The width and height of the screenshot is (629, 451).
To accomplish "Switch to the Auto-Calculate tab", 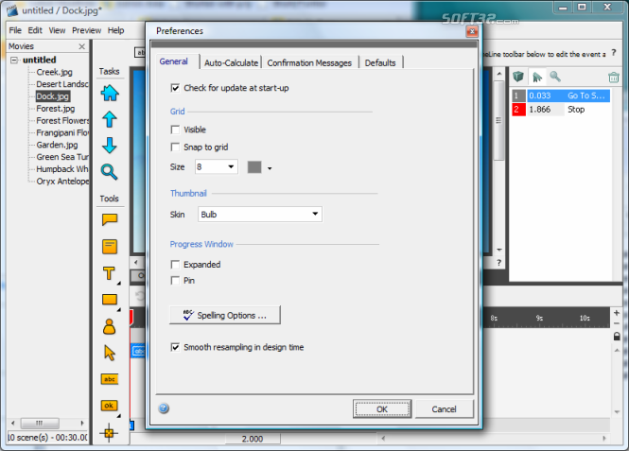I will click(231, 63).
